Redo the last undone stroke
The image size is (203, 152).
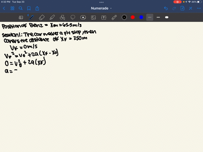(174, 8)
